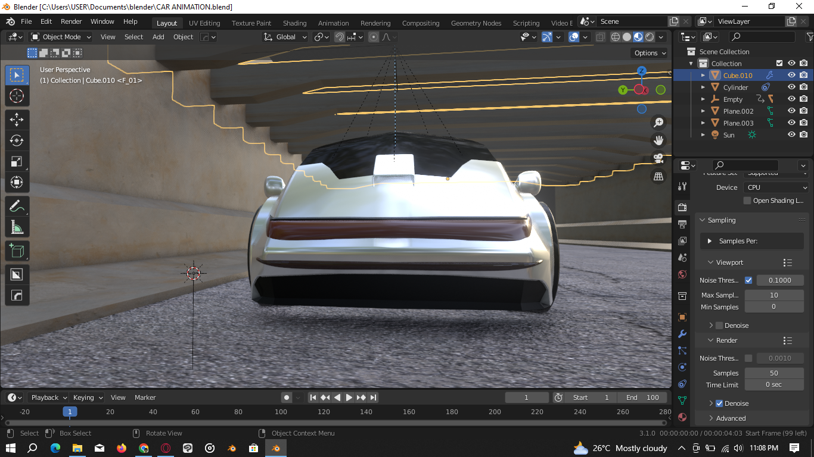
Task: Open Render properties tab icon
Action: pos(682,207)
